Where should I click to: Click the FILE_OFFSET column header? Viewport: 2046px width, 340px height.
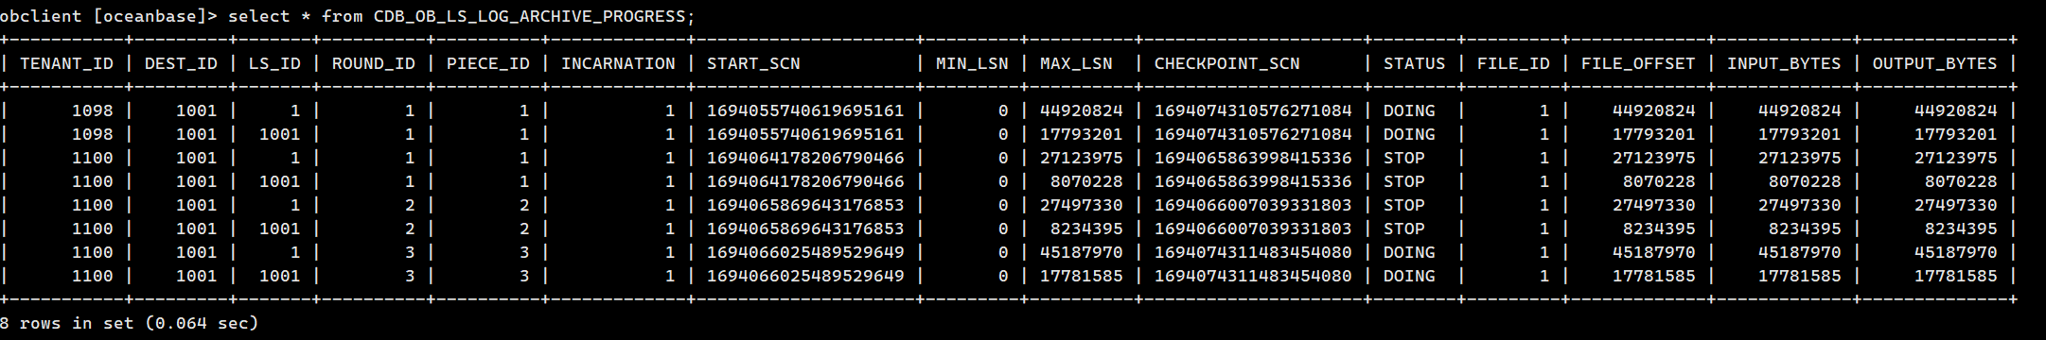click(1638, 64)
